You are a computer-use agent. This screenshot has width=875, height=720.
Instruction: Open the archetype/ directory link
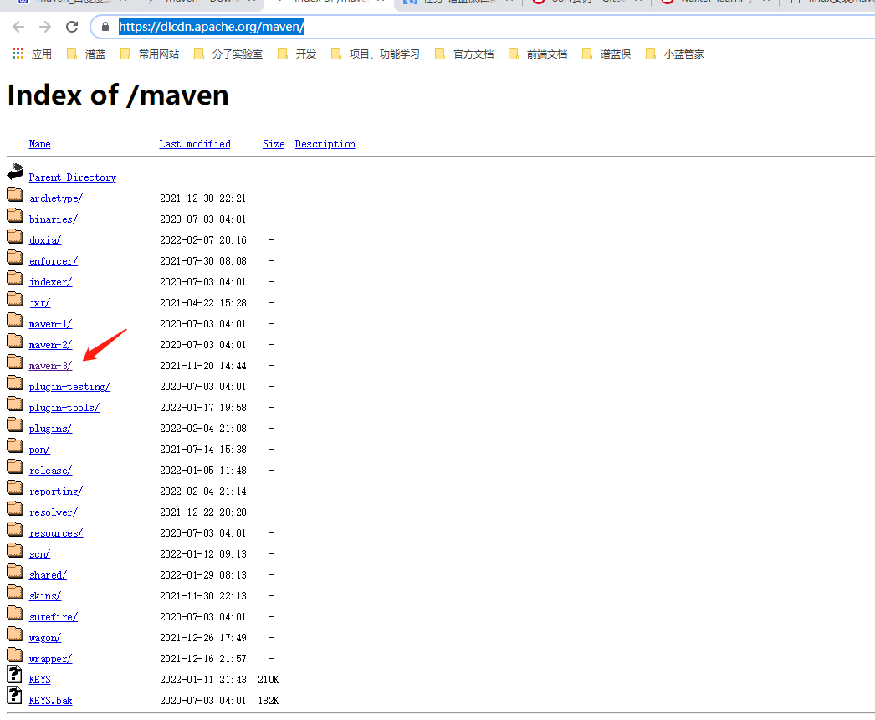coord(56,198)
